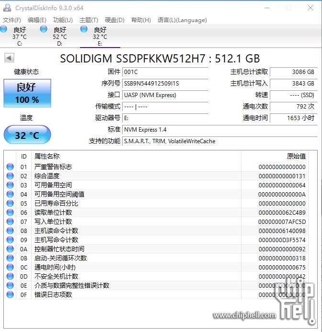
Task: Open the 硬盘(D) menu
Action: coord(115,20)
